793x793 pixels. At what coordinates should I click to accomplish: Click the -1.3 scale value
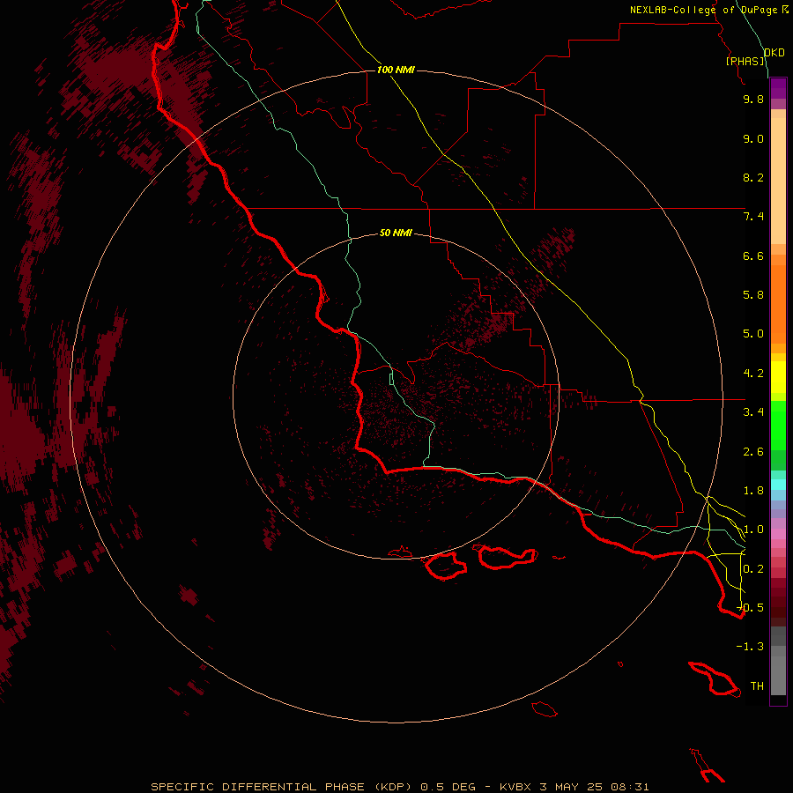point(750,647)
